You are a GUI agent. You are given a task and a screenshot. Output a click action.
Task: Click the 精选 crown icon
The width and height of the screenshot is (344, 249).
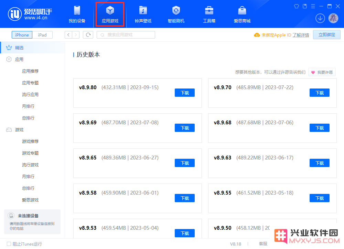tap(9, 48)
